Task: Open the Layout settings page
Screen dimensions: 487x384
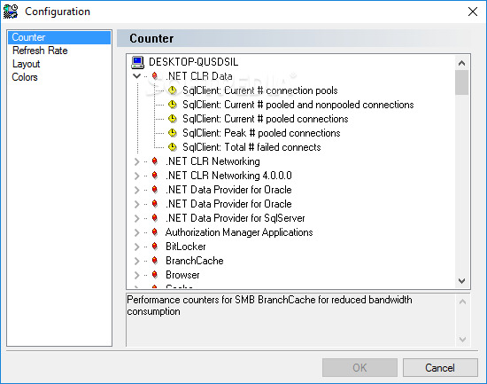Action: [26, 64]
